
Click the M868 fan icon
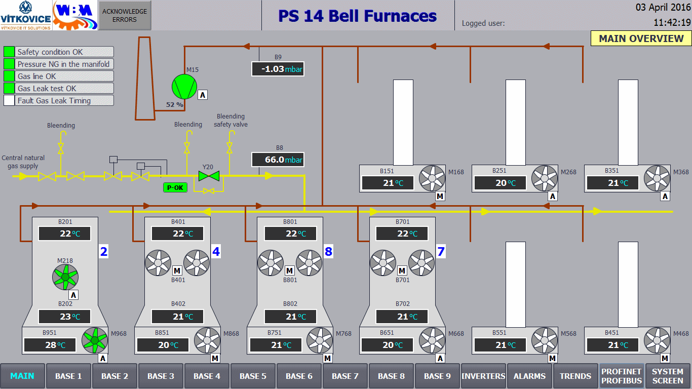[207, 340]
